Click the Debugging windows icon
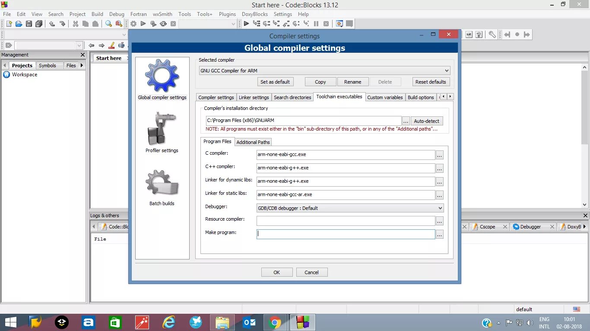This screenshot has width=590, height=331. click(x=339, y=24)
